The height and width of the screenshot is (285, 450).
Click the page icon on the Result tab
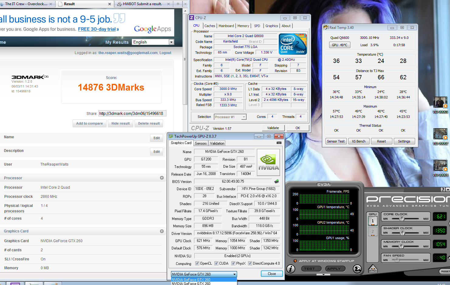pyautogui.click(x=60, y=4)
